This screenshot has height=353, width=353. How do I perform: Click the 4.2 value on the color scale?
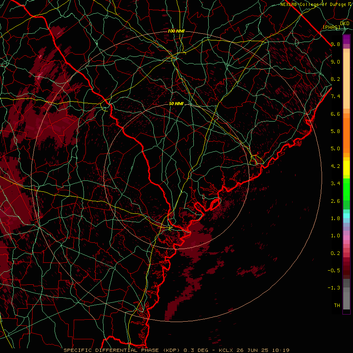(335, 166)
